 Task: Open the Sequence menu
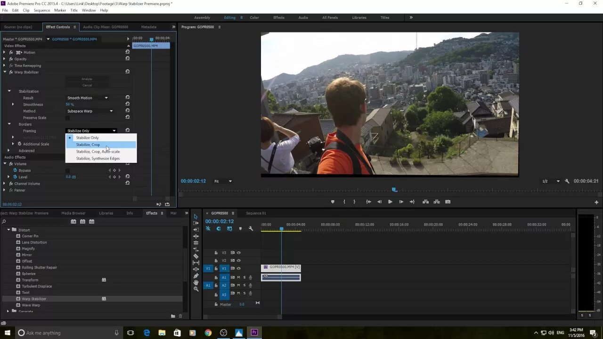pyautogui.click(x=42, y=10)
